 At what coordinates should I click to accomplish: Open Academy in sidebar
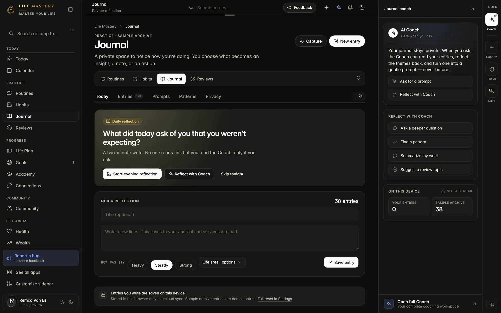coord(41,174)
